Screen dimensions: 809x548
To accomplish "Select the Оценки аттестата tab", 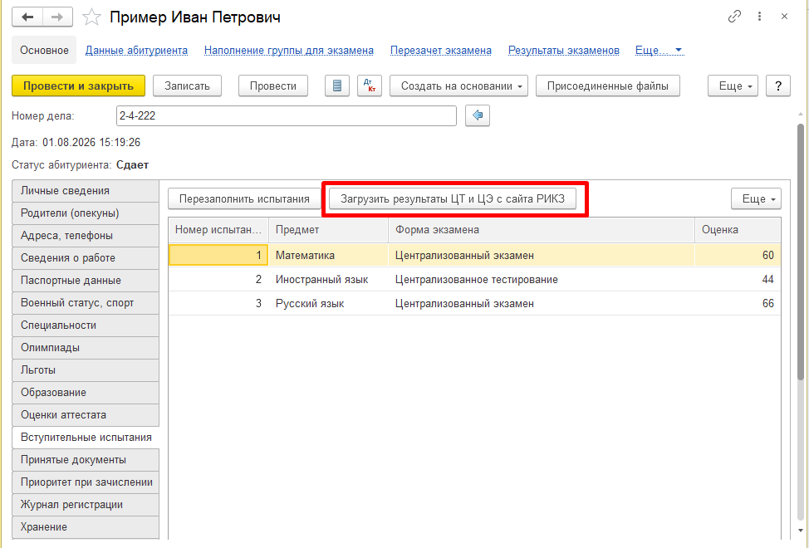I will [x=85, y=415].
